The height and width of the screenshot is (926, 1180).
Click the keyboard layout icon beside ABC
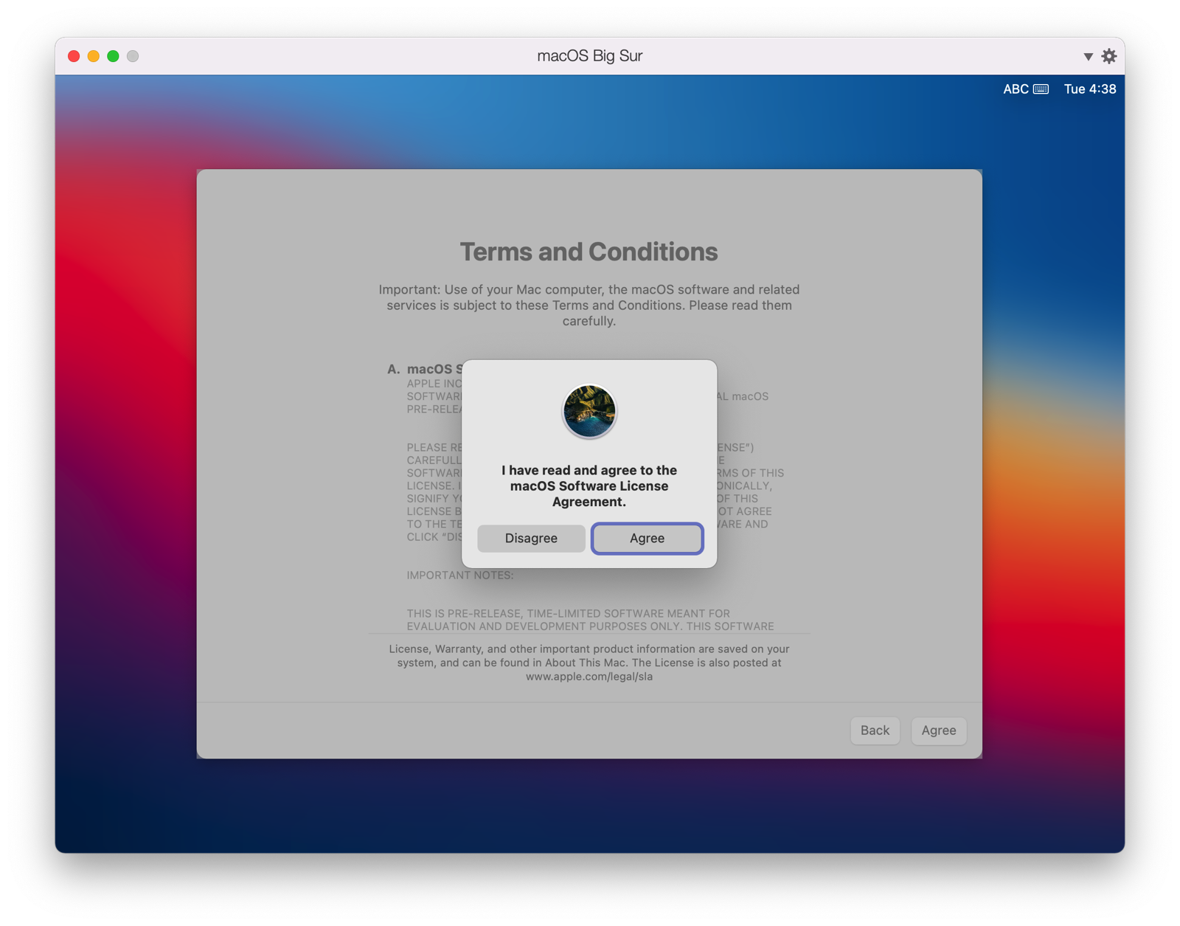coord(1041,89)
